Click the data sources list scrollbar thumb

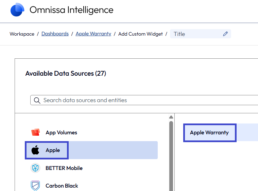171,156
